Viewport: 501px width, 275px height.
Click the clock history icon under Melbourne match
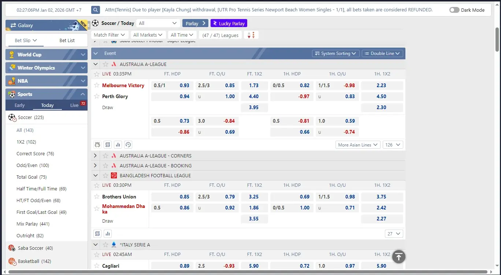128,145
